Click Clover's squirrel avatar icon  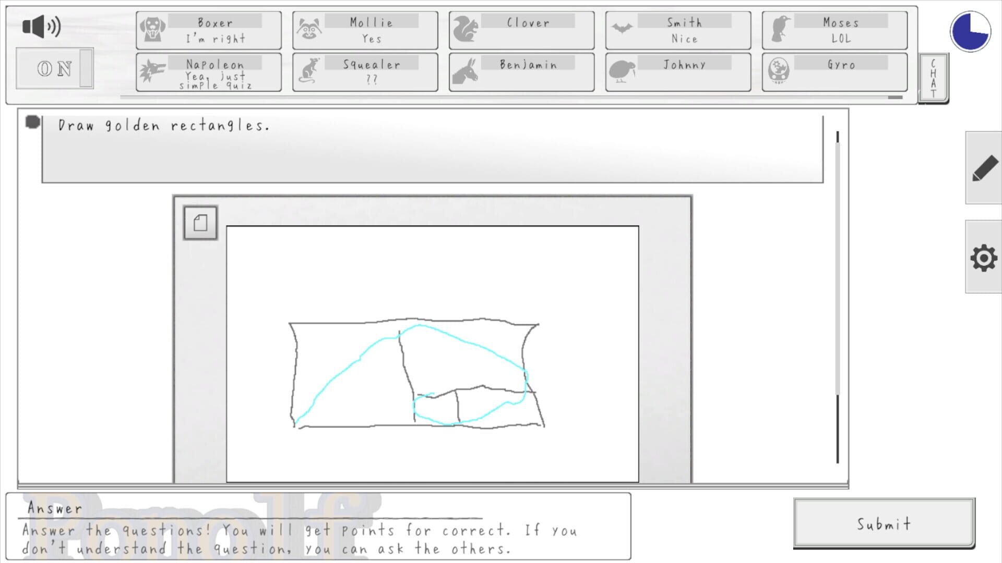(466, 29)
